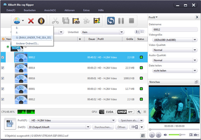The height and width of the screenshot is (140, 201).
Task: Open the Aktionen menu
Action: point(69,10)
